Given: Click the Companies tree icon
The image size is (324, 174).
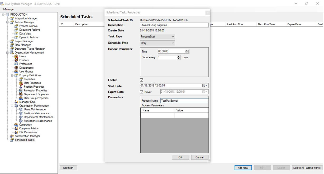Looking at the screenshot, I should click(16, 125).
